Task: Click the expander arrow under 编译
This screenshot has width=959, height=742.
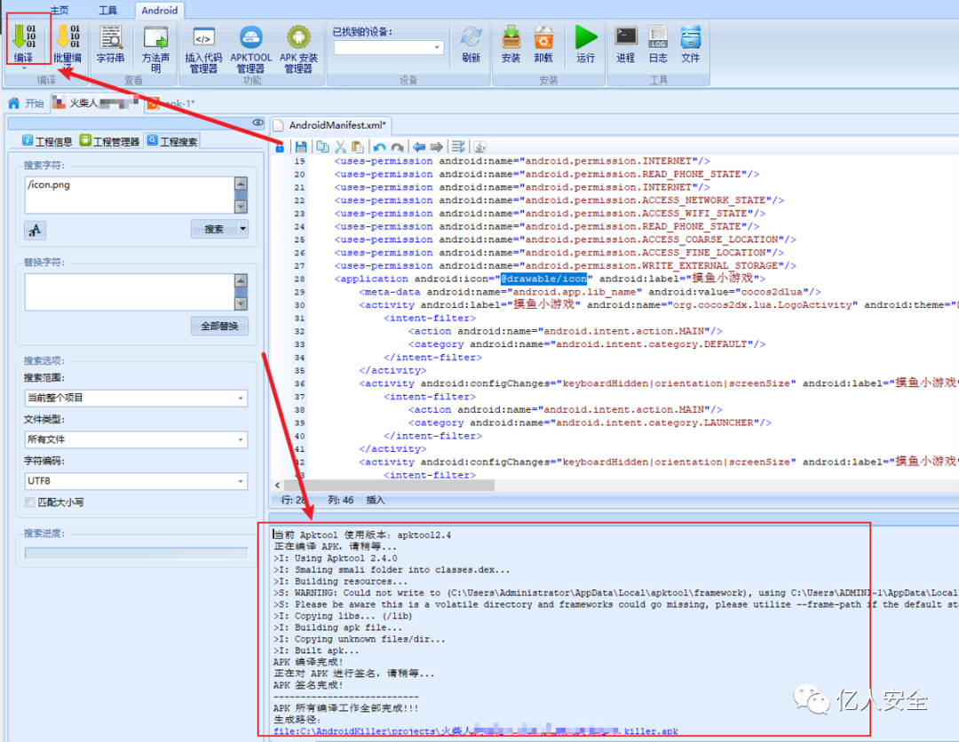Action: [x=24, y=68]
